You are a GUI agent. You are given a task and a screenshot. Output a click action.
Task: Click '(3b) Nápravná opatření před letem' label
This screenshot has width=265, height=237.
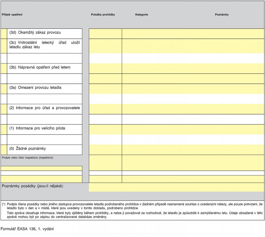pos(40,67)
